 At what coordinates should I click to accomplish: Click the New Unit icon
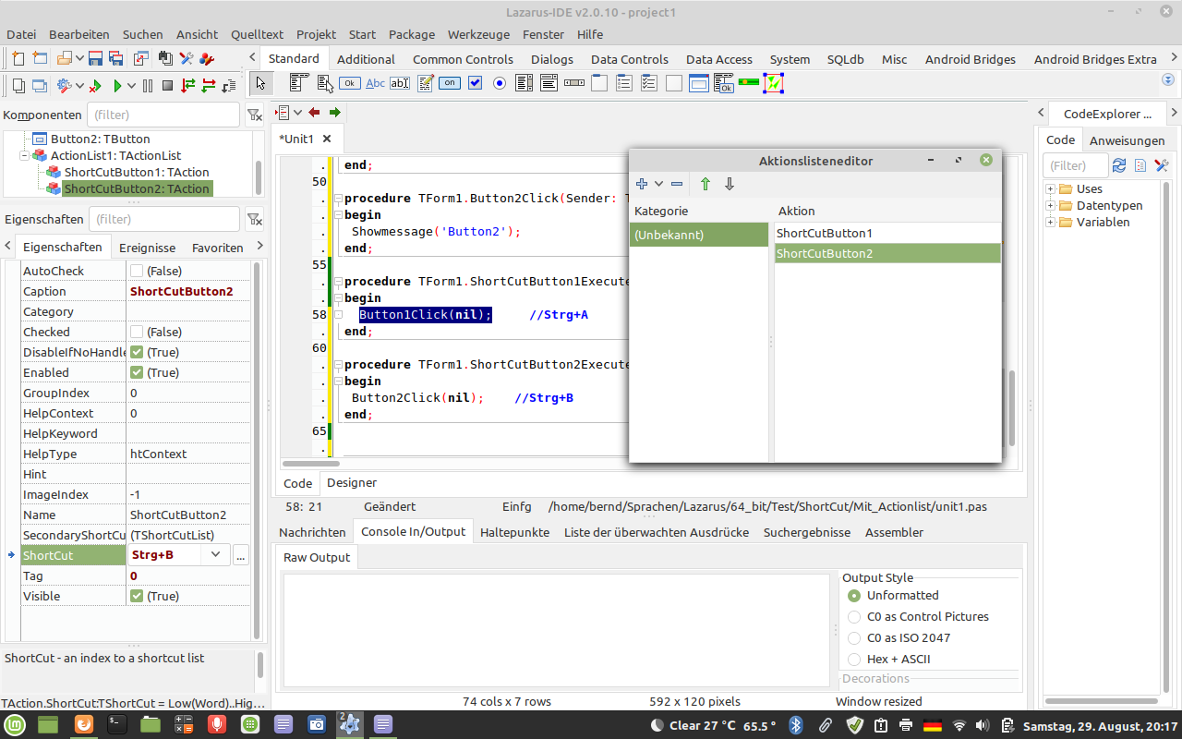tap(18, 58)
